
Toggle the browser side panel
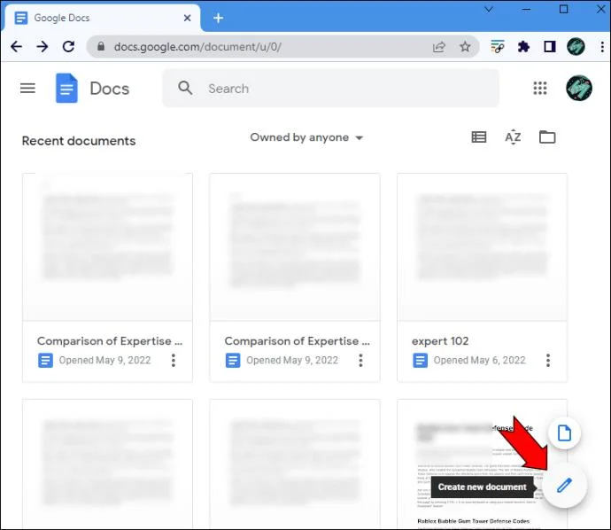(x=549, y=47)
